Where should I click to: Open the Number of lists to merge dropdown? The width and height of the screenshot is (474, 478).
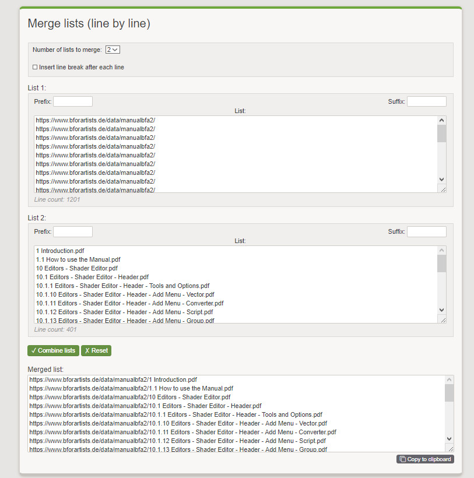[x=113, y=50]
